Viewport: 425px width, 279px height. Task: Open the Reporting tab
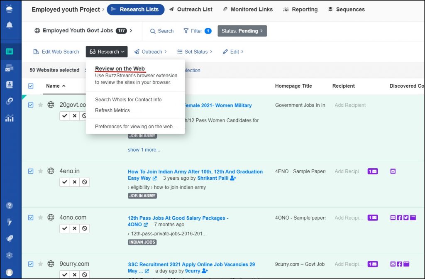pos(300,10)
